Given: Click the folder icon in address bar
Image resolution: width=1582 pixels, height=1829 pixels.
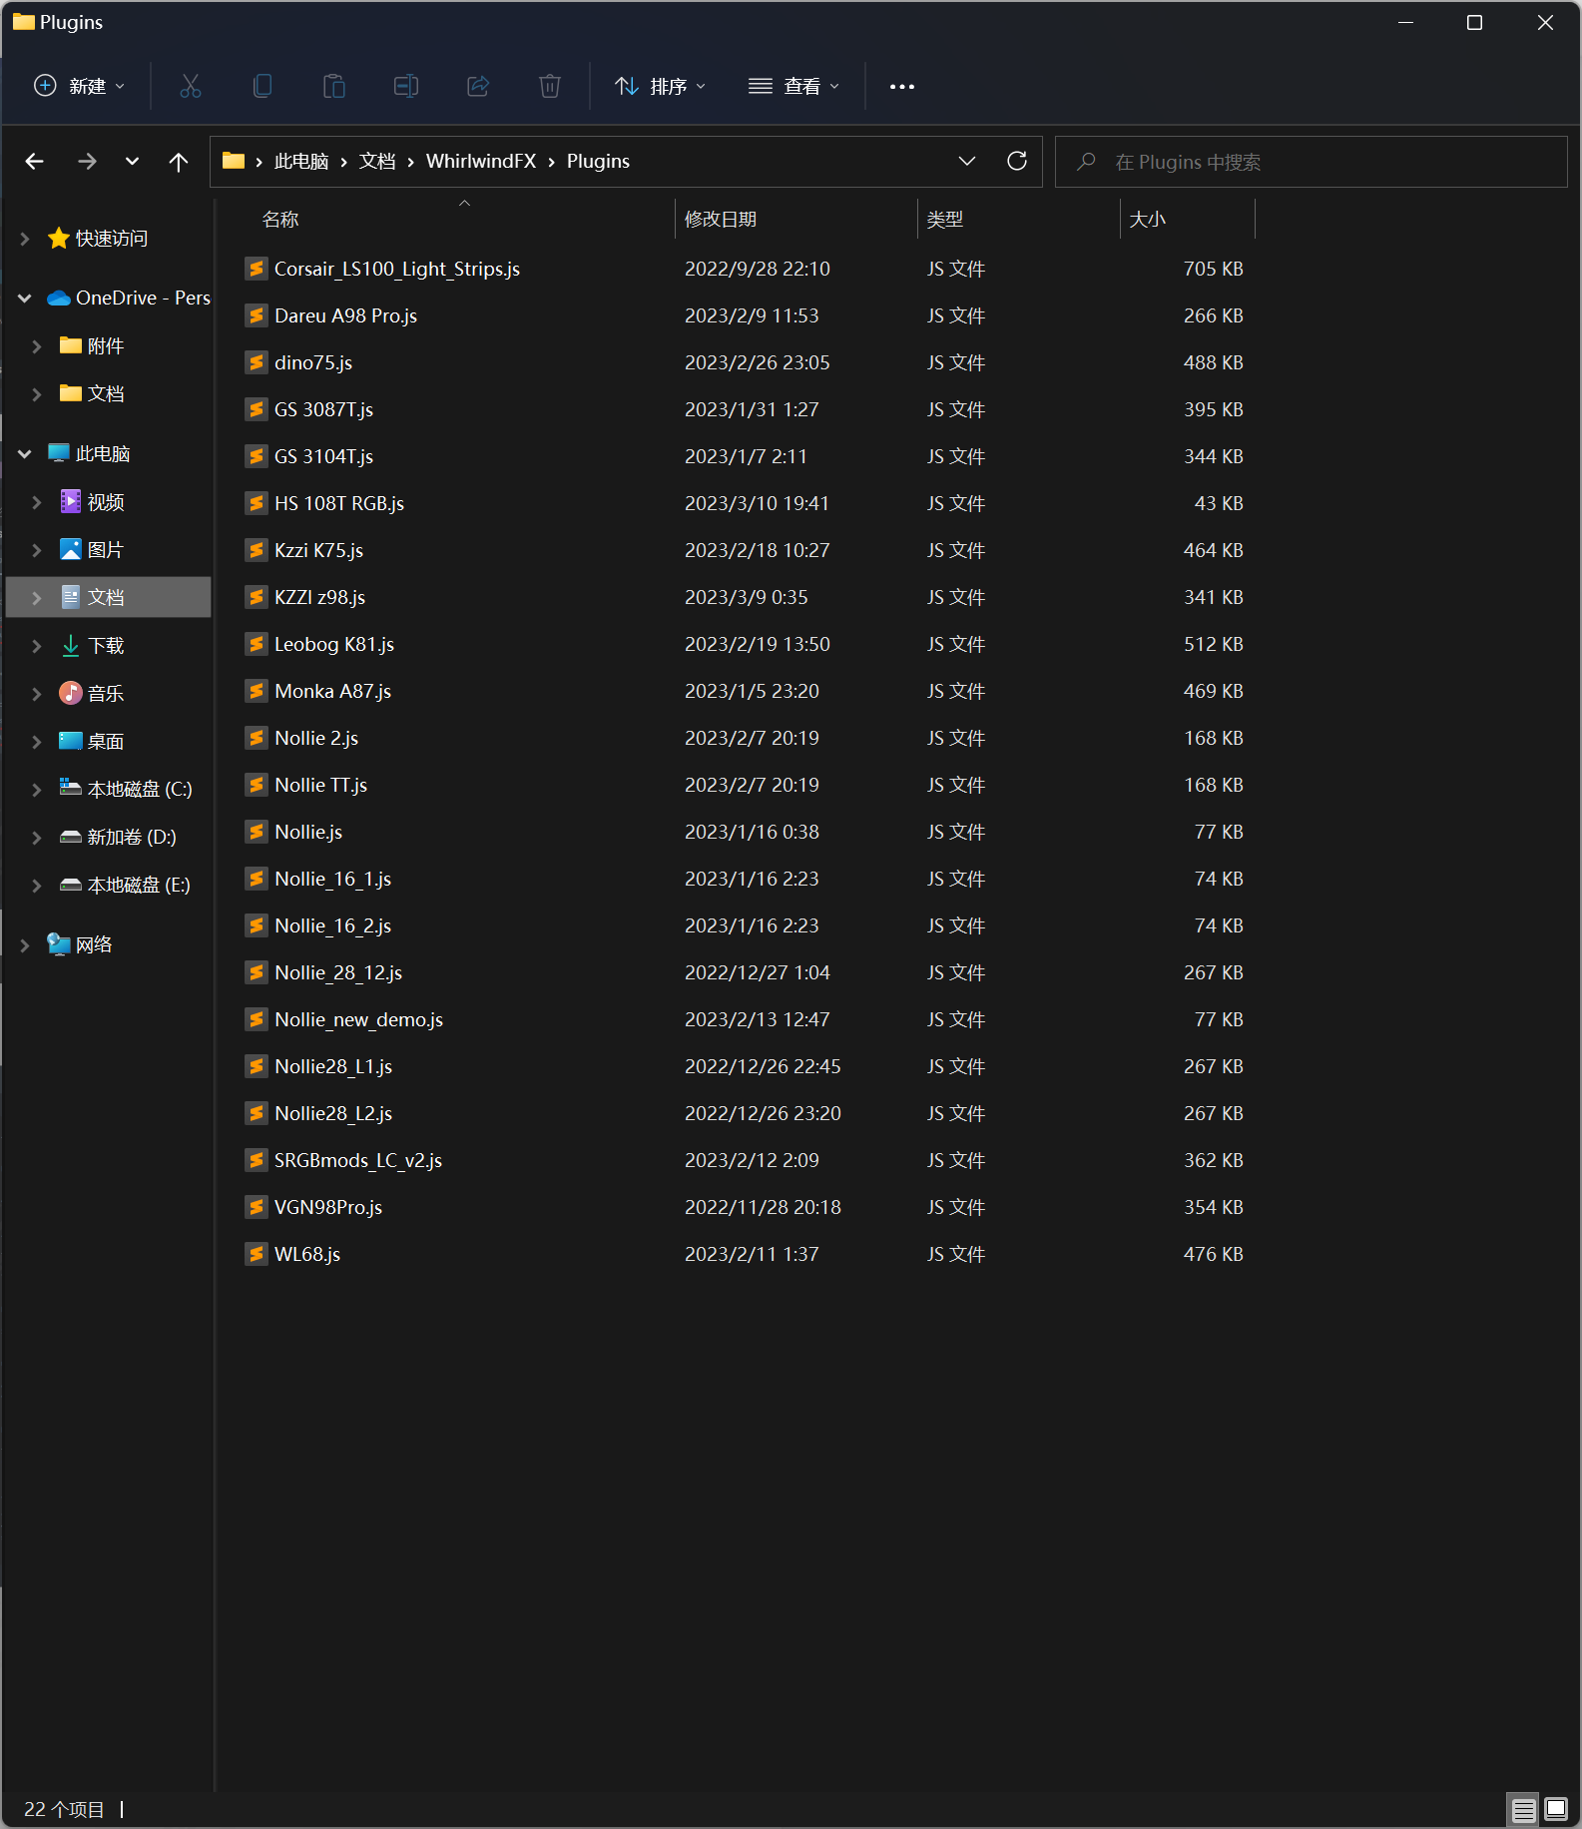Looking at the screenshot, I should tap(234, 161).
